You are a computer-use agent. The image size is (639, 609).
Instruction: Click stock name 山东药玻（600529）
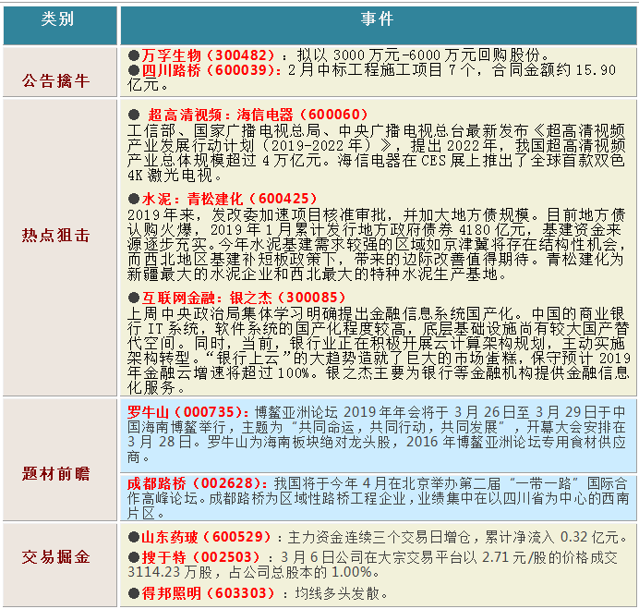(206, 537)
